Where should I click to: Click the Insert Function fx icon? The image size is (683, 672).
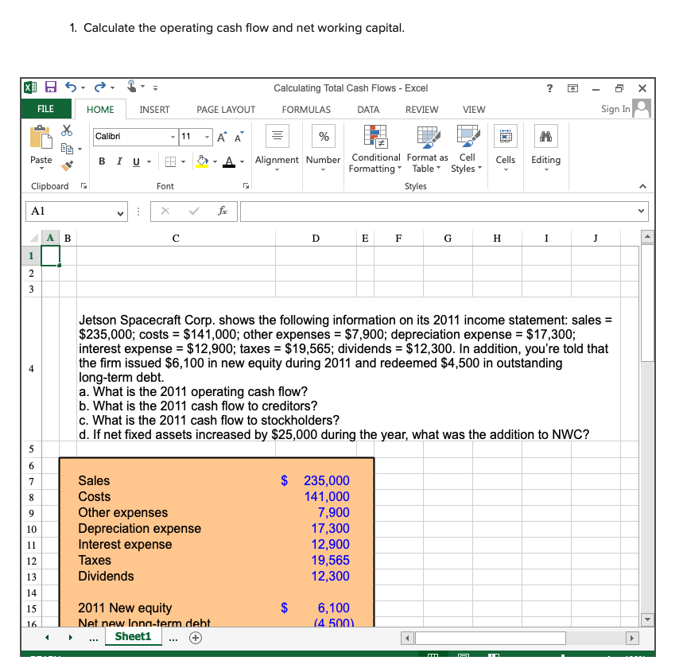point(223,211)
